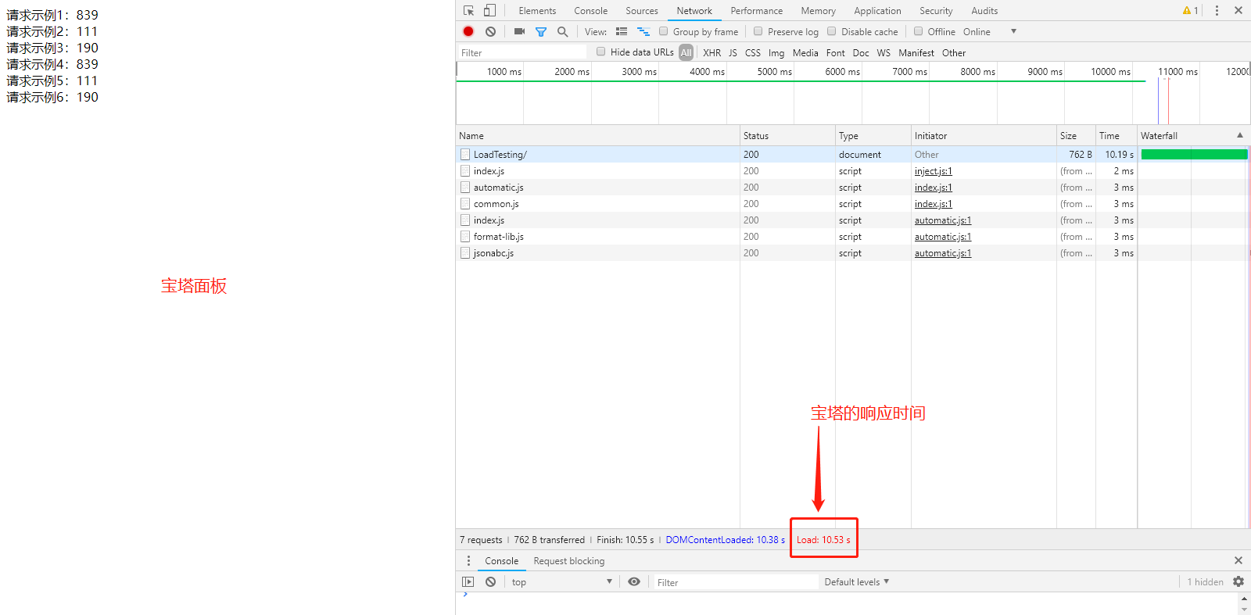Click the console Filter input field
The height and width of the screenshot is (615, 1251).
point(735,582)
